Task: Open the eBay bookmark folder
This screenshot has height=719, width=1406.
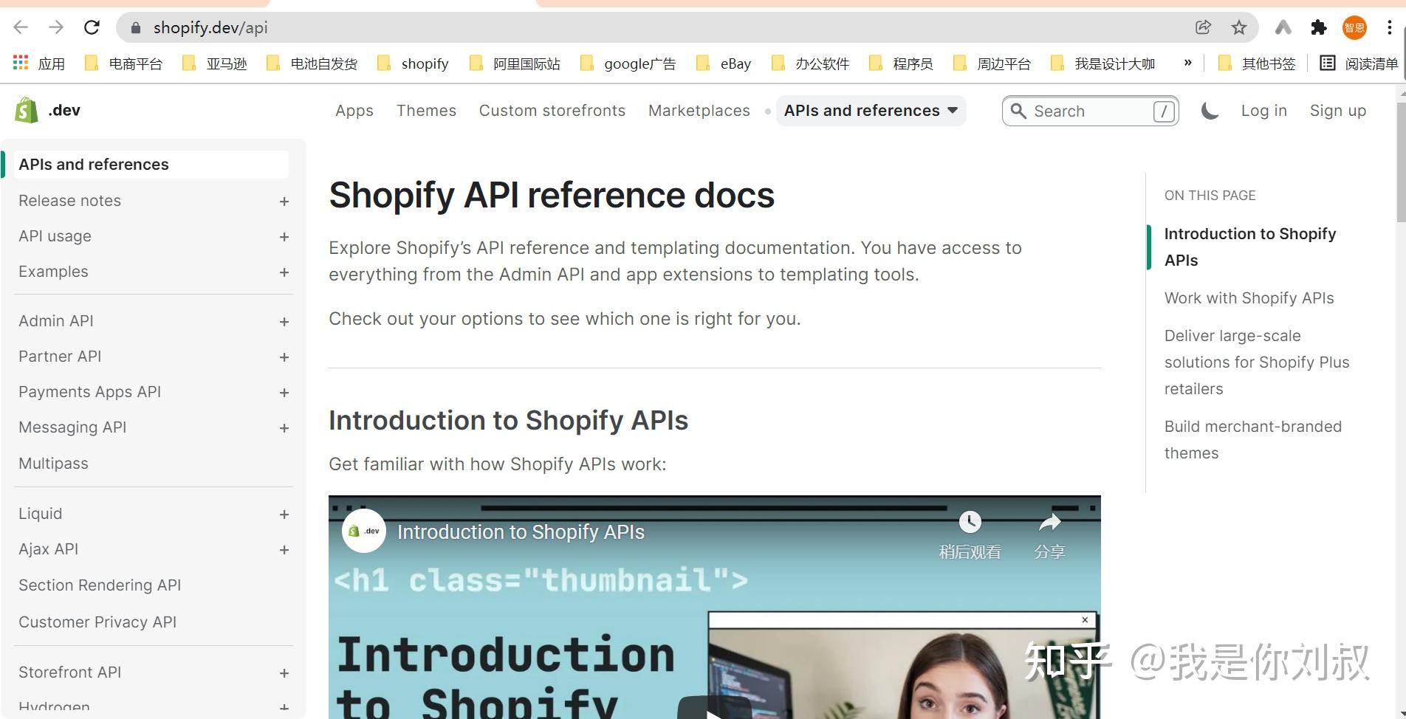Action: 724,63
